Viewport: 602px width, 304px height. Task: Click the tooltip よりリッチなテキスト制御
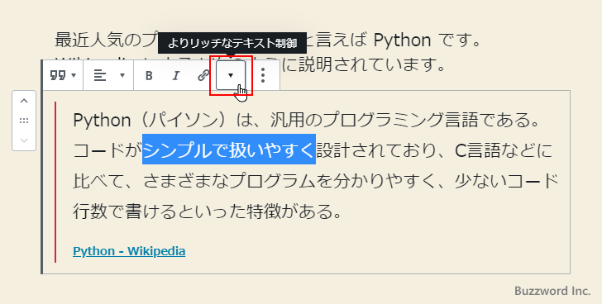click(232, 43)
